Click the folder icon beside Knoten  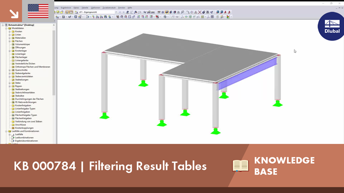(x=13, y=32)
